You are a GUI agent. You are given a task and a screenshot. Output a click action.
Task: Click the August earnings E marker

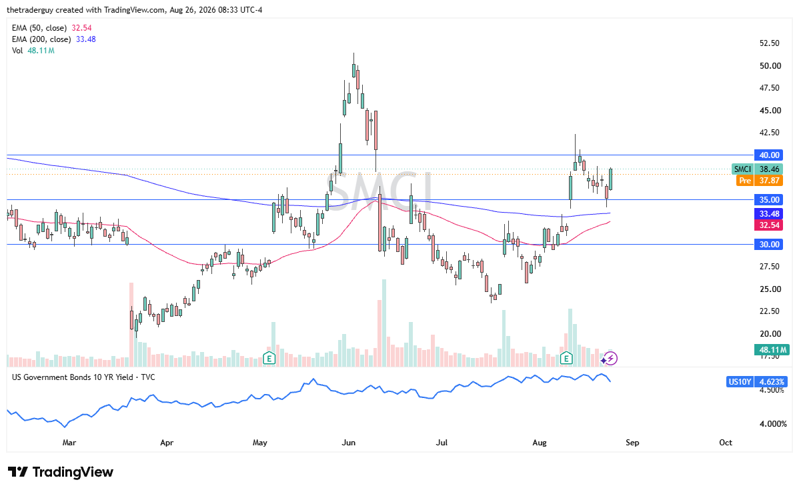566,358
